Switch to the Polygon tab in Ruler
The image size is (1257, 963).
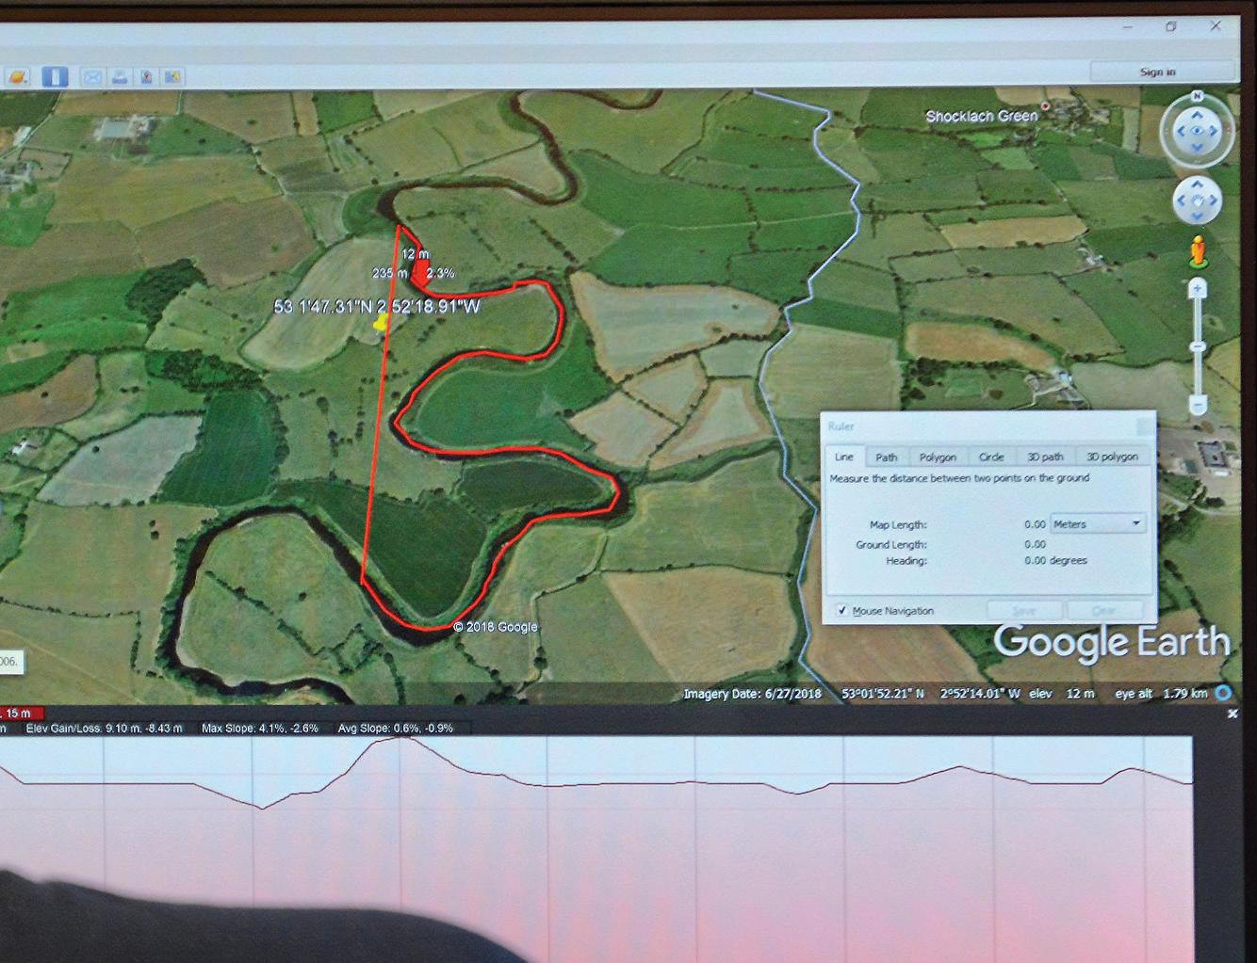pyautogui.click(x=938, y=457)
